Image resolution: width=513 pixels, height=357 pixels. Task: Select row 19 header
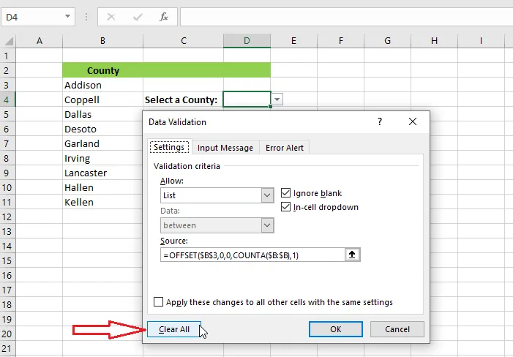click(7, 319)
